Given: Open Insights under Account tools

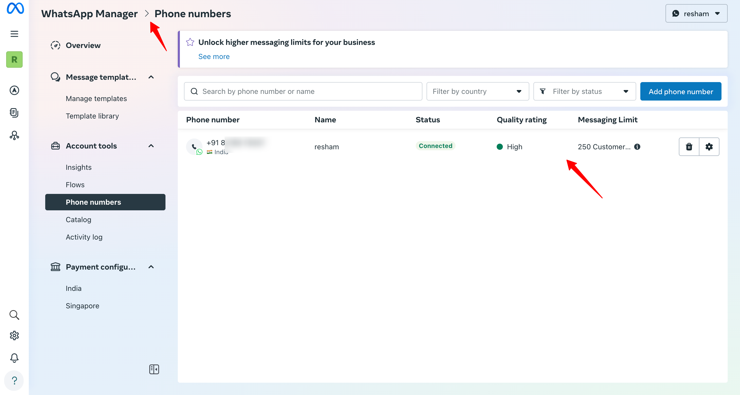Looking at the screenshot, I should [x=78, y=167].
